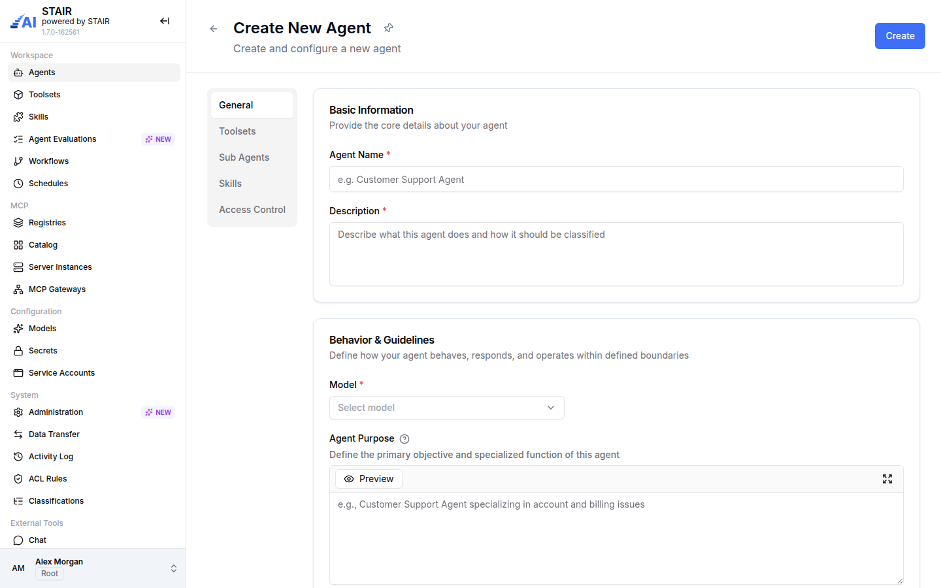Open ACL Rules
This screenshot has height=588, width=941.
[94, 479]
